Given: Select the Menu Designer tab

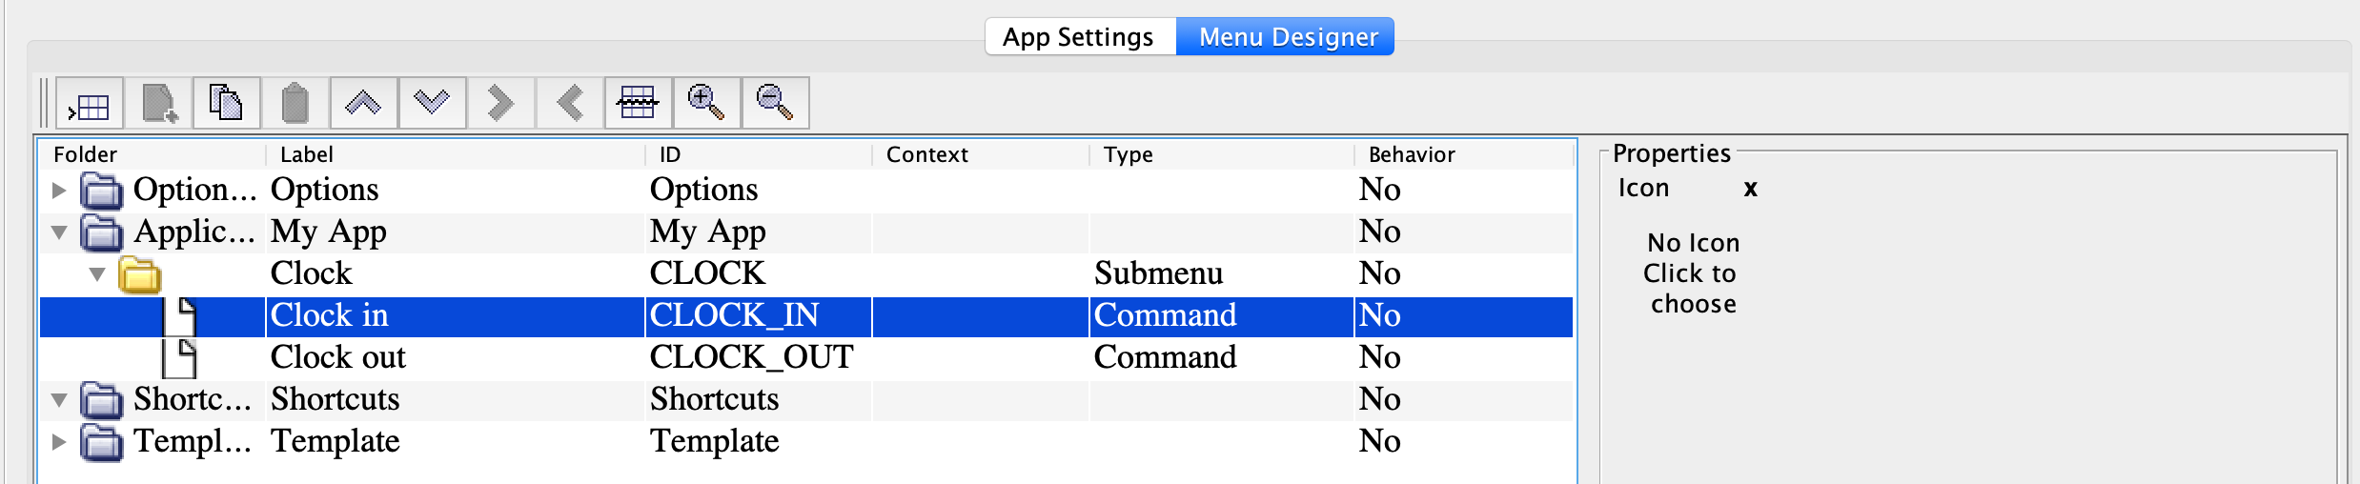Looking at the screenshot, I should (1287, 37).
